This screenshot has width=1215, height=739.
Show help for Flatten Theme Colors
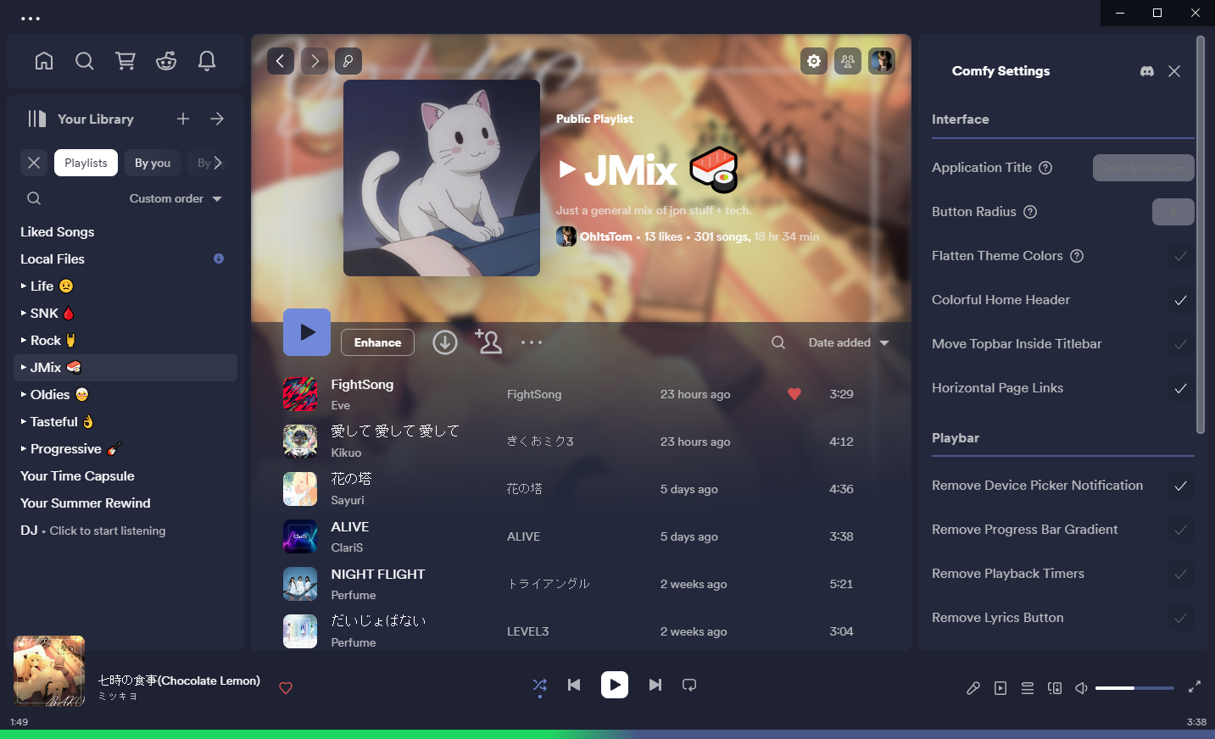(1077, 256)
